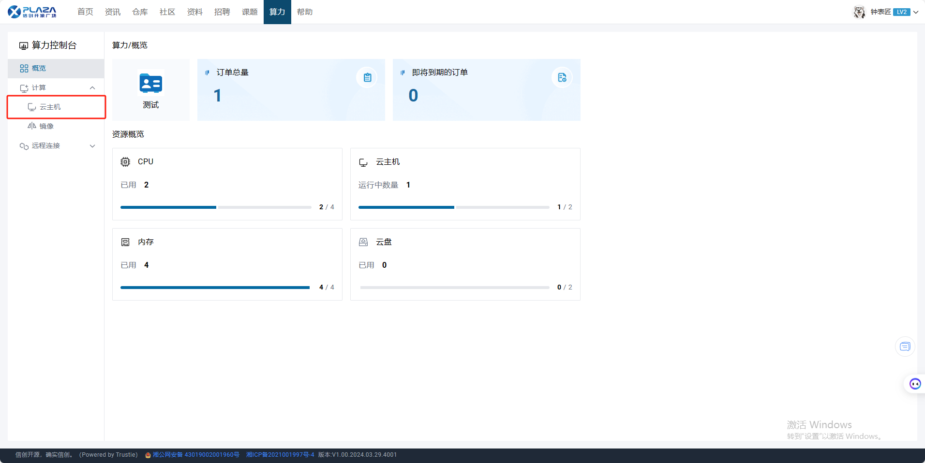Open the 社区 navigation tab
The image size is (925, 463).
[167, 12]
